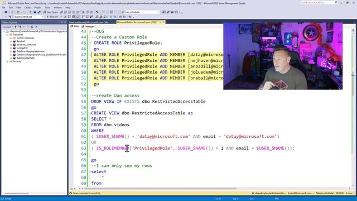The height and width of the screenshot is (201, 357).
Task: Click the Save All icon
Action: click(x=39, y=12)
